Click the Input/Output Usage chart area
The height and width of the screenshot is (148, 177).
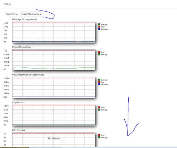tap(54, 88)
